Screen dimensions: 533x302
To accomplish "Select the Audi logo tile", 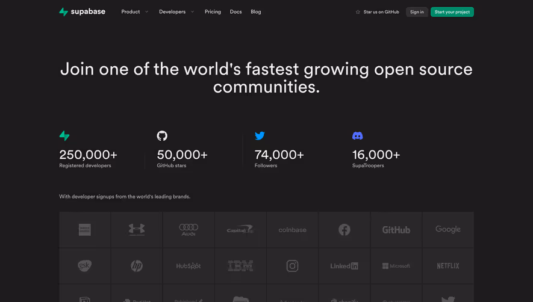I will pyautogui.click(x=189, y=230).
